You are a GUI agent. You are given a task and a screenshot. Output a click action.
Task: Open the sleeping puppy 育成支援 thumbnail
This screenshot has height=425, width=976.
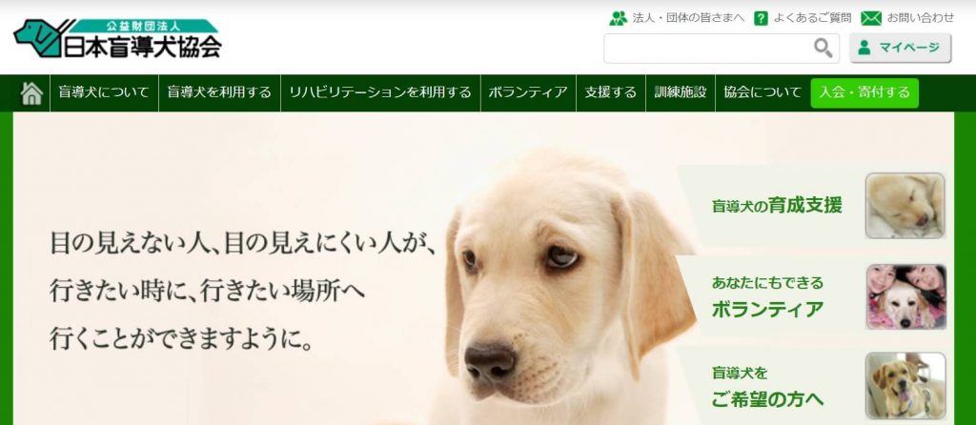[x=905, y=206]
